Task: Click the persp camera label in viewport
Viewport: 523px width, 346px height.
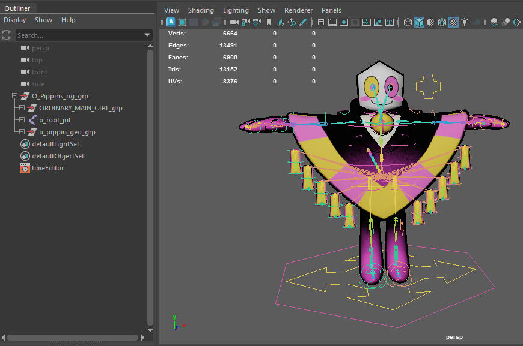Action: 454,337
